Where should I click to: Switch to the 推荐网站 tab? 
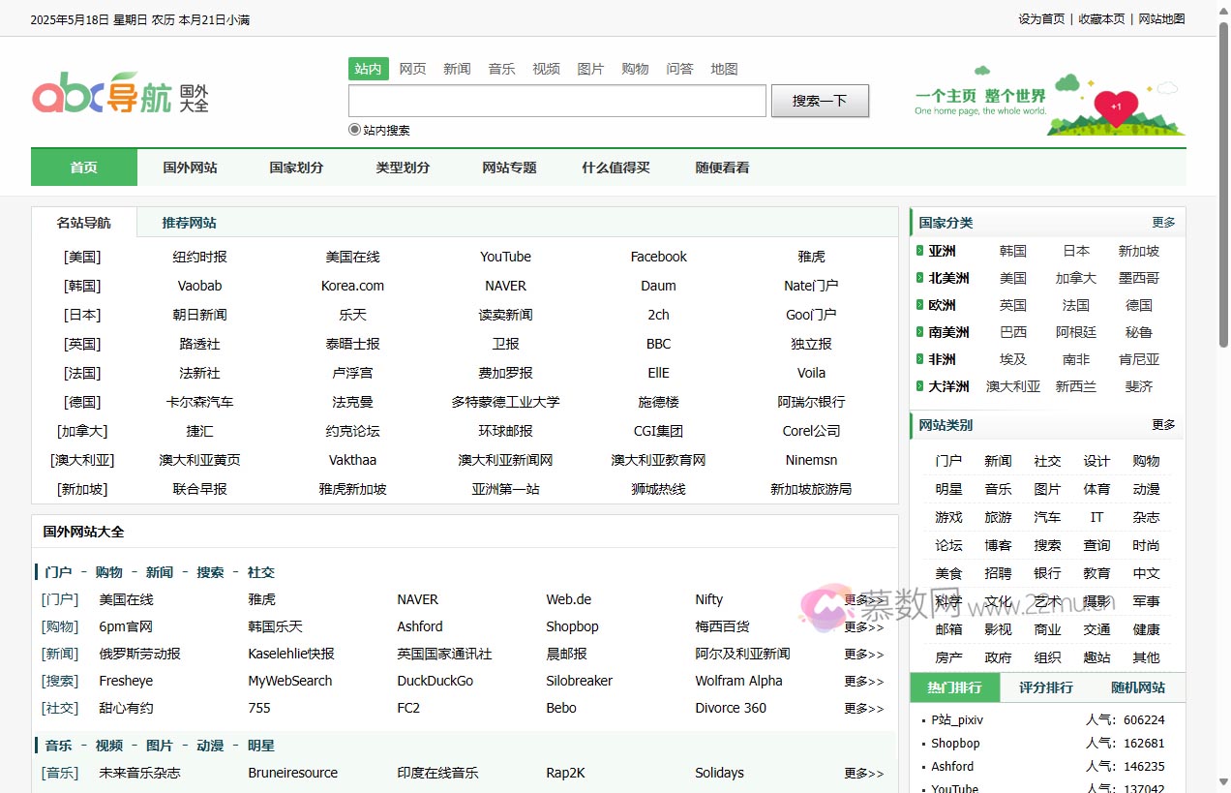pyautogui.click(x=188, y=222)
